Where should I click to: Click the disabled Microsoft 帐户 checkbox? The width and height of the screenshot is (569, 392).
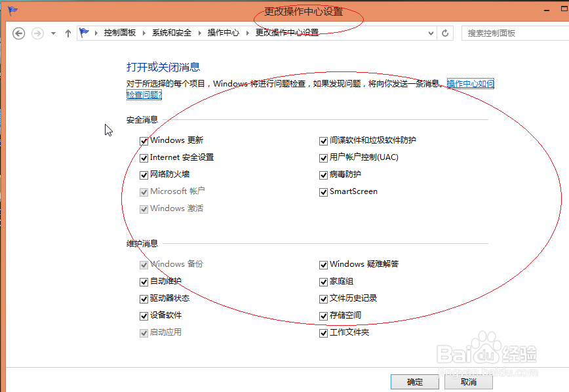pyautogui.click(x=144, y=192)
